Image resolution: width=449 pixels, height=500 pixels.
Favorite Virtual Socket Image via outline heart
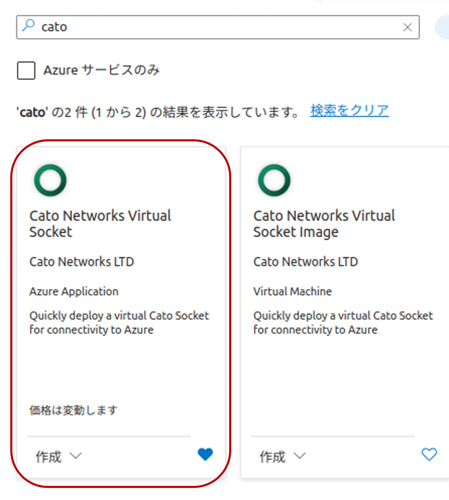[429, 454]
